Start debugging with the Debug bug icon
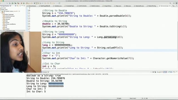Viewport: 178px width, 100px height. tap(10, 3)
